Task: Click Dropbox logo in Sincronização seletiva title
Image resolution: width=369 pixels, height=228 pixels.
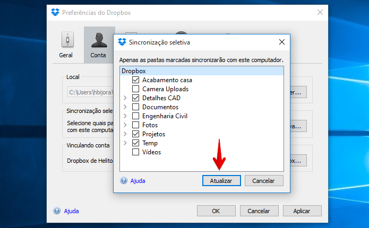Action: (122, 42)
